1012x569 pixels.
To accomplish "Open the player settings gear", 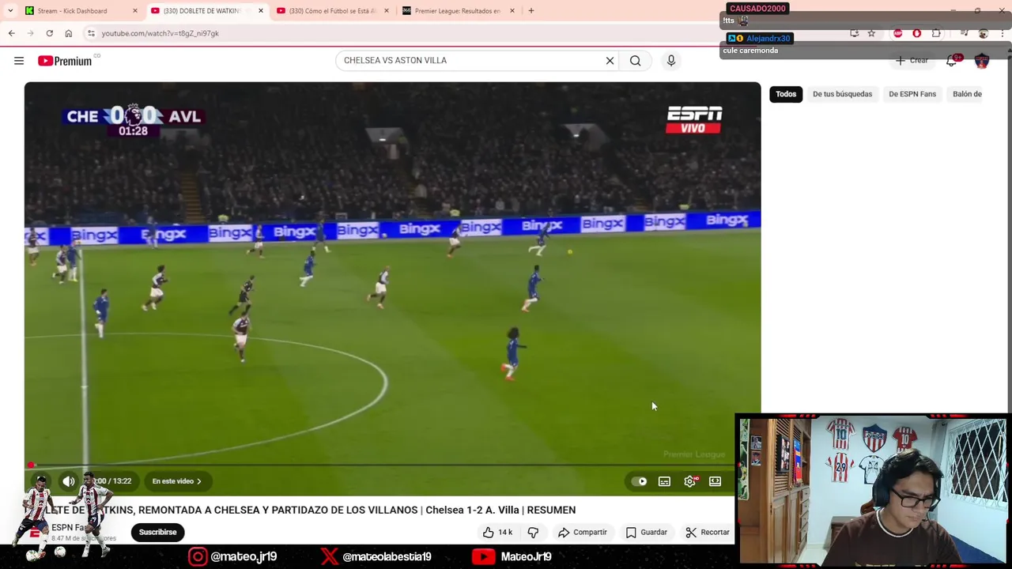I will click(x=690, y=481).
